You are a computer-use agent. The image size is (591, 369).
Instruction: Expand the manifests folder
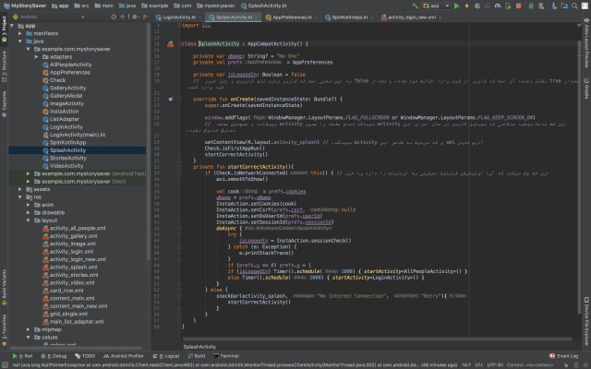(x=20, y=33)
